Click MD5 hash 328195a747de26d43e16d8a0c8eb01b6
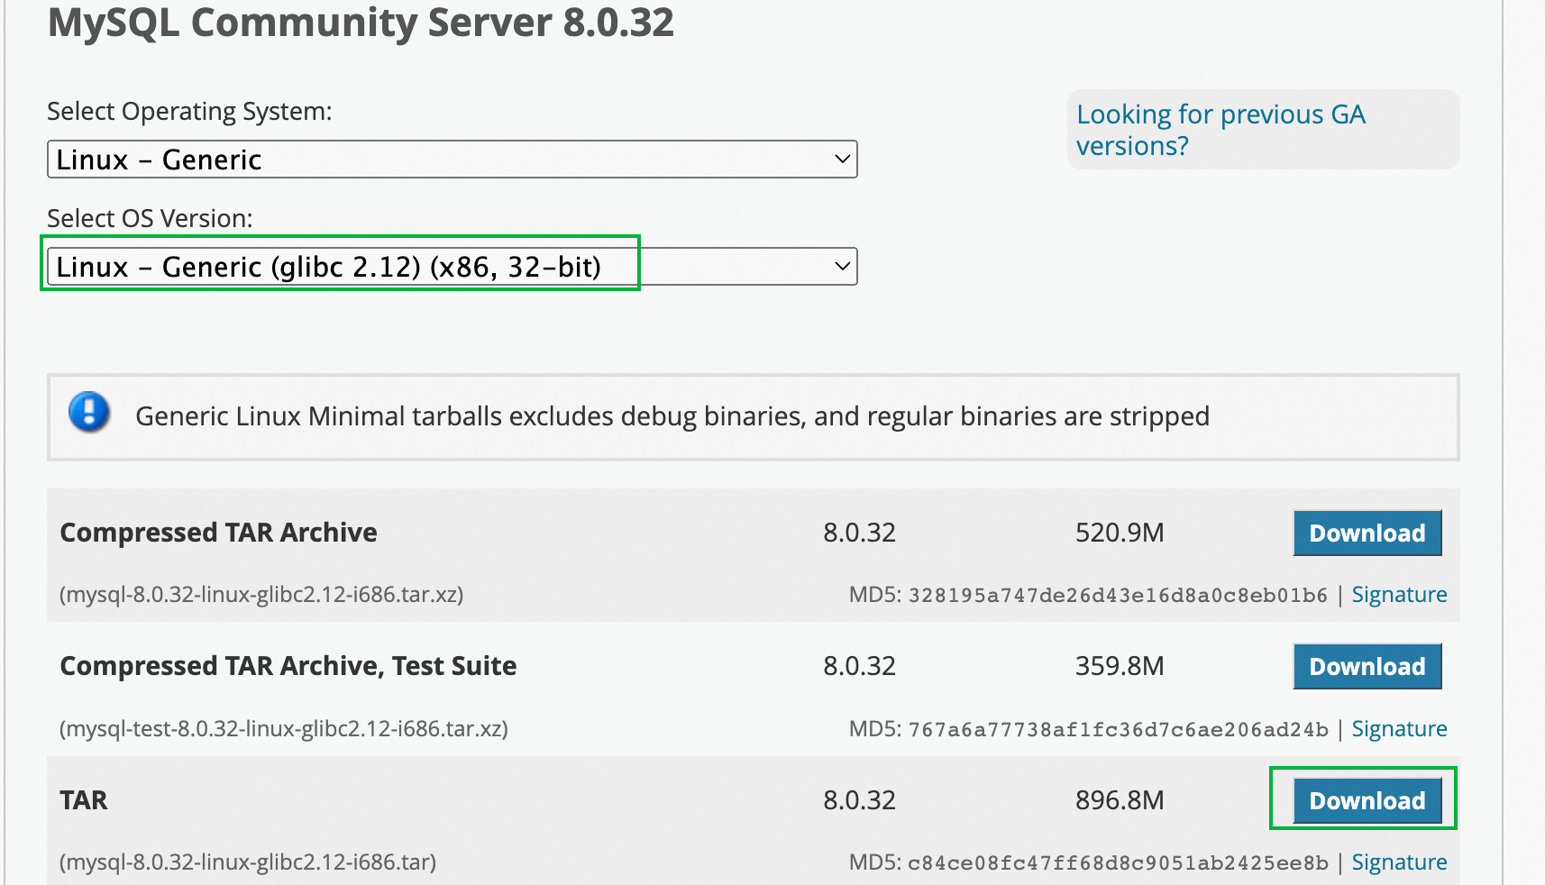 point(1118,596)
